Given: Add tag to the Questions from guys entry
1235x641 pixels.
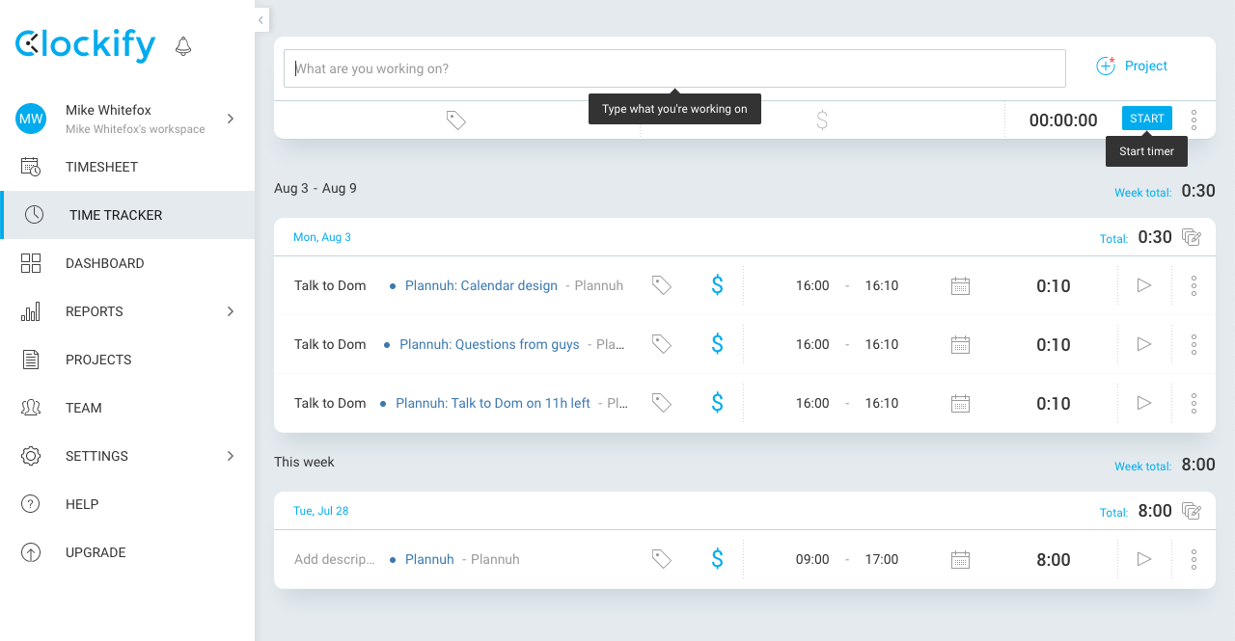Looking at the screenshot, I should 662,344.
